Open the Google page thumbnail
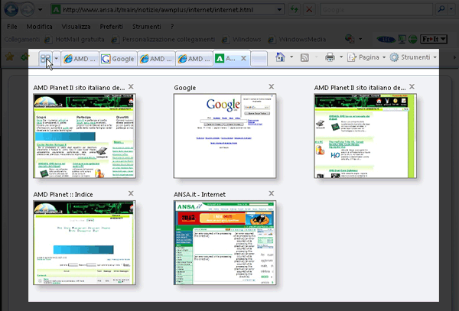The width and height of the screenshot is (459, 311). (x=225, y=136)
